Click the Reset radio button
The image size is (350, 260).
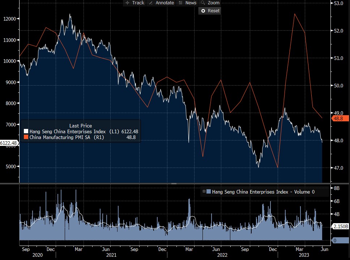203,11
